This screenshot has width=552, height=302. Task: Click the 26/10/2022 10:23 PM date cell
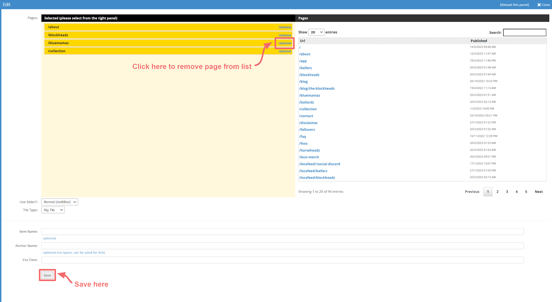(x=483, y=81)
